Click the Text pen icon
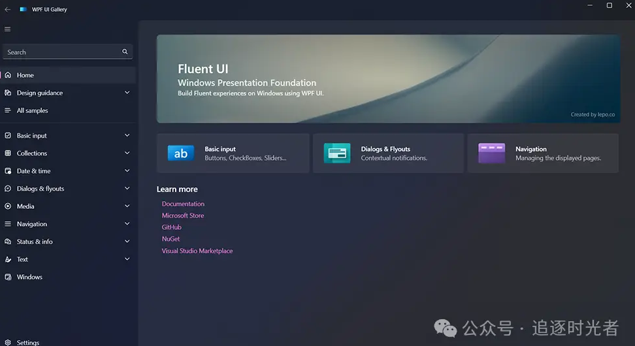 point(8,259)
